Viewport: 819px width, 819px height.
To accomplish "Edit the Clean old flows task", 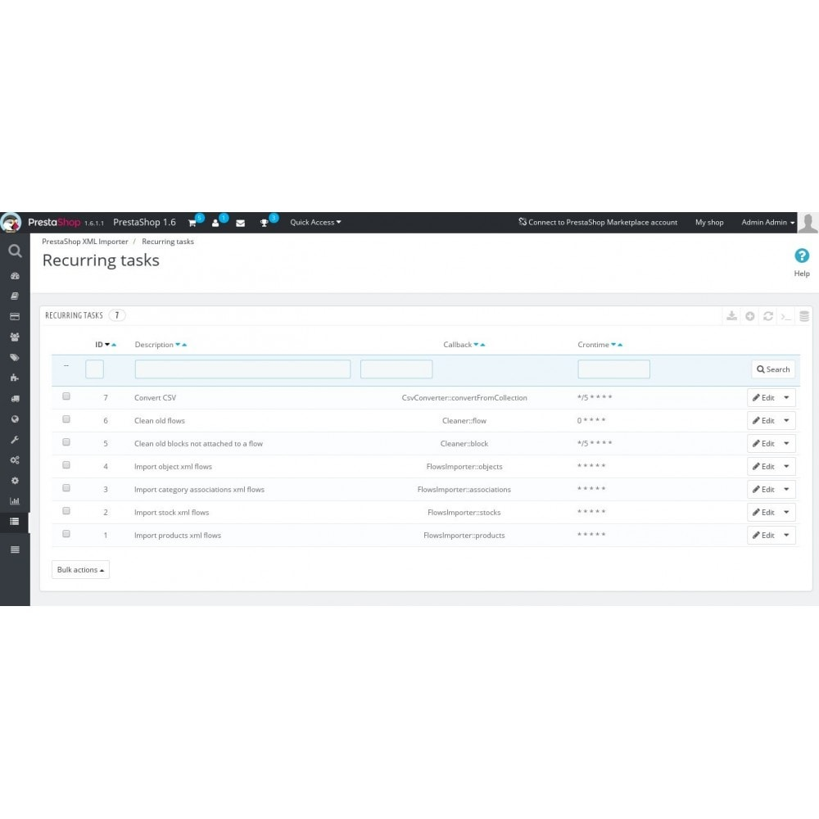I will coord(763,421).
